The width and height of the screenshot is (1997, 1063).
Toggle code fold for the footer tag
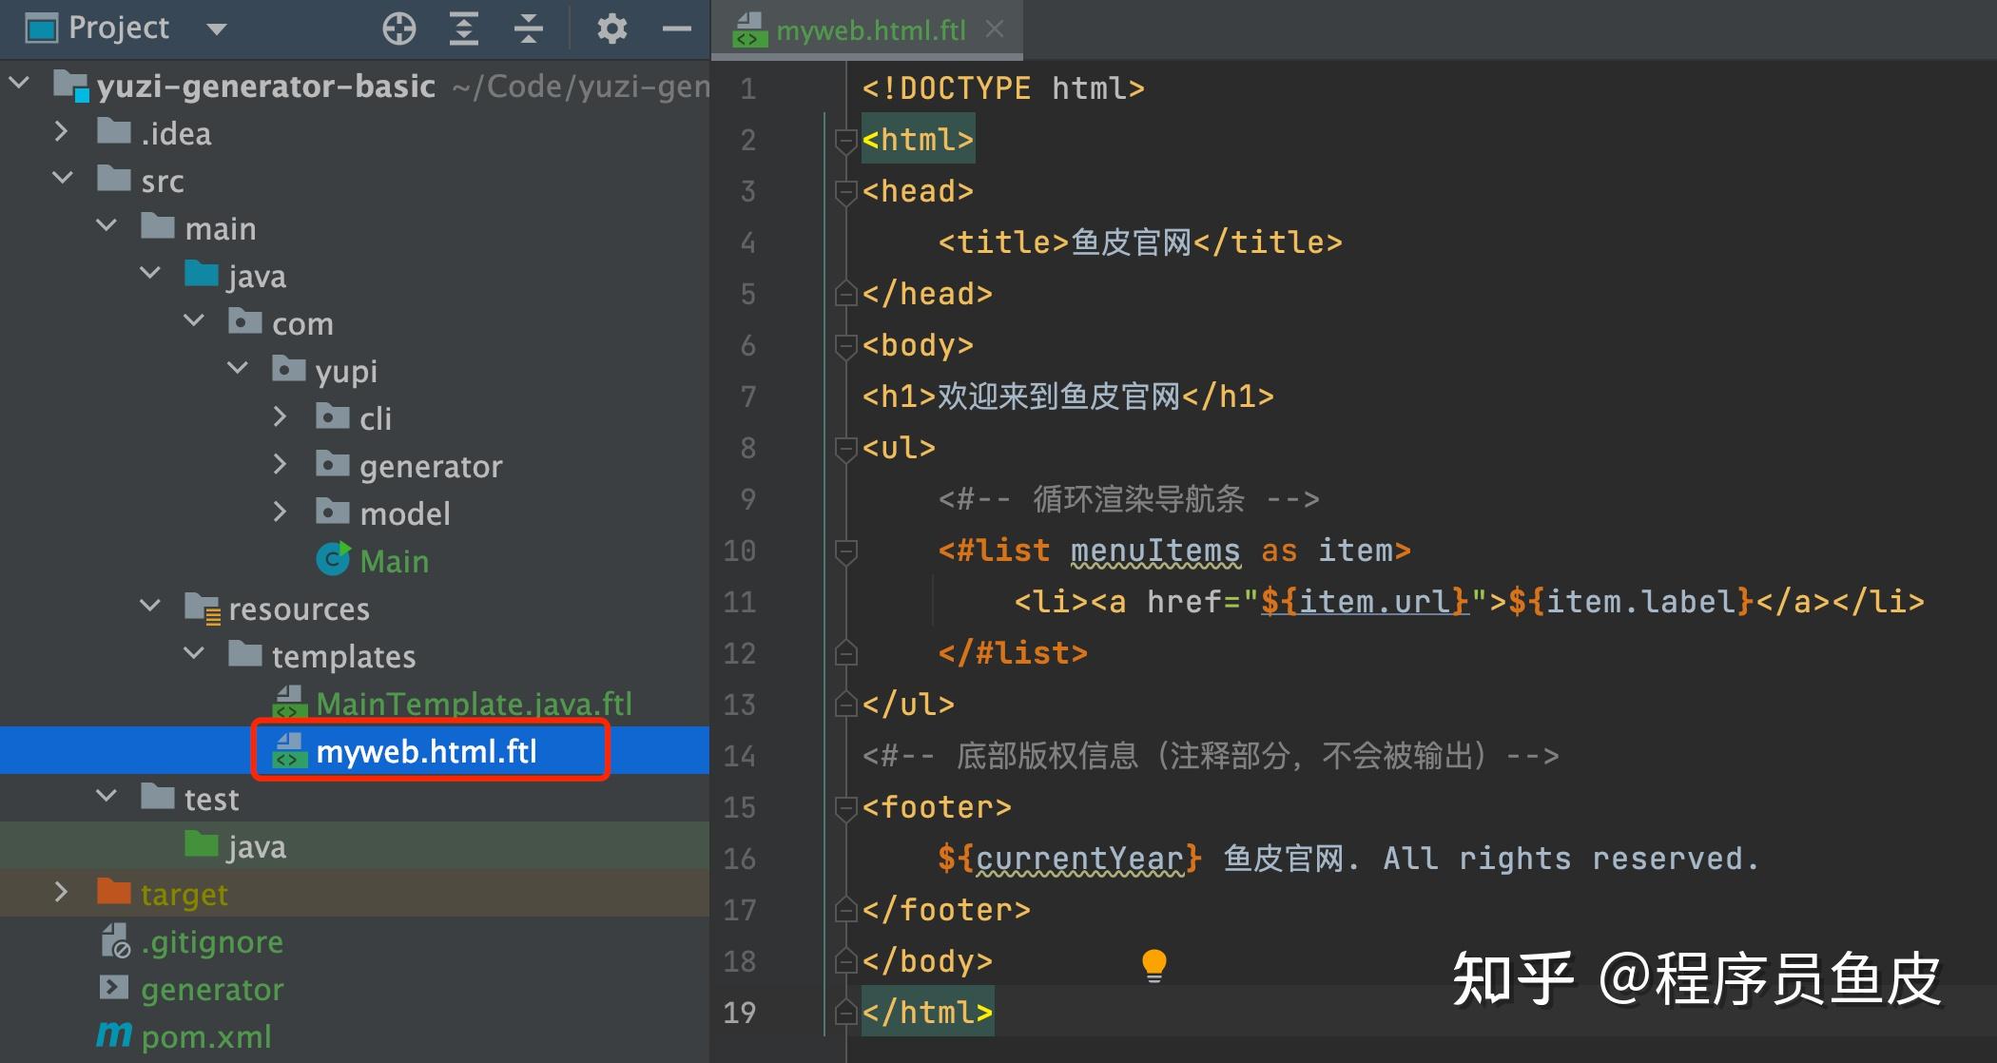tap(845, 807)
